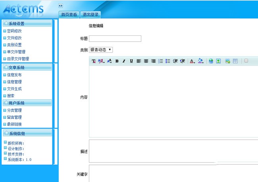Insert bulleted list

pyautogui.click(x=168, y=61)
